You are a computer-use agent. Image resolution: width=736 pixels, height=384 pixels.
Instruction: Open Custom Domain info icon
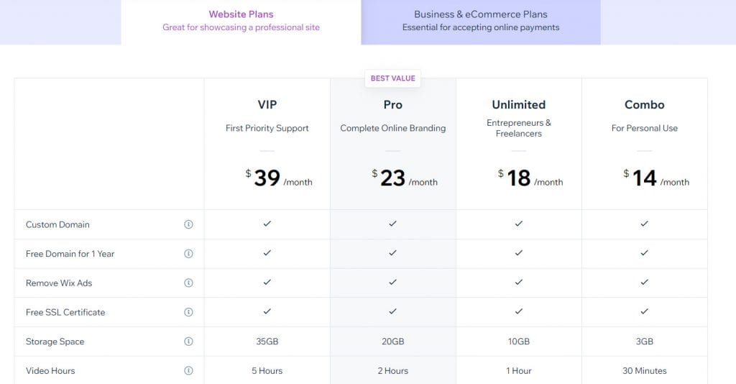[x=188, y=224]
